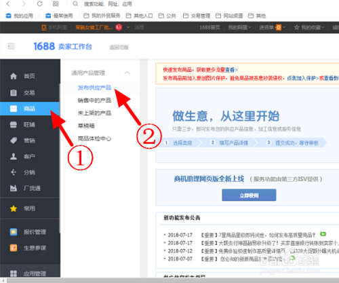Expand the 我的收藏 dropdown

coord(309,28)
